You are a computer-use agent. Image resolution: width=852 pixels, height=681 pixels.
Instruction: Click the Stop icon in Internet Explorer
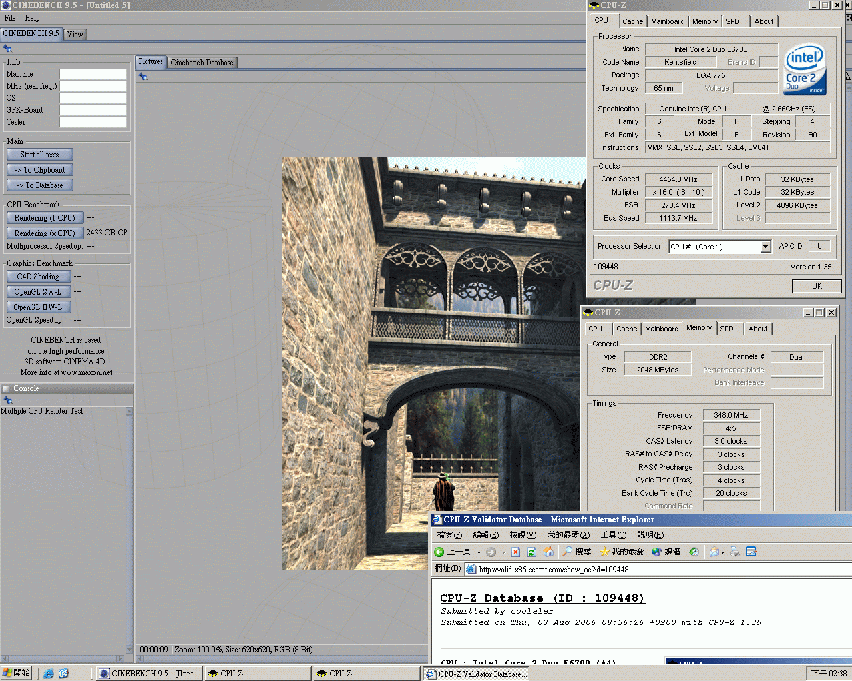pos(515,552)
